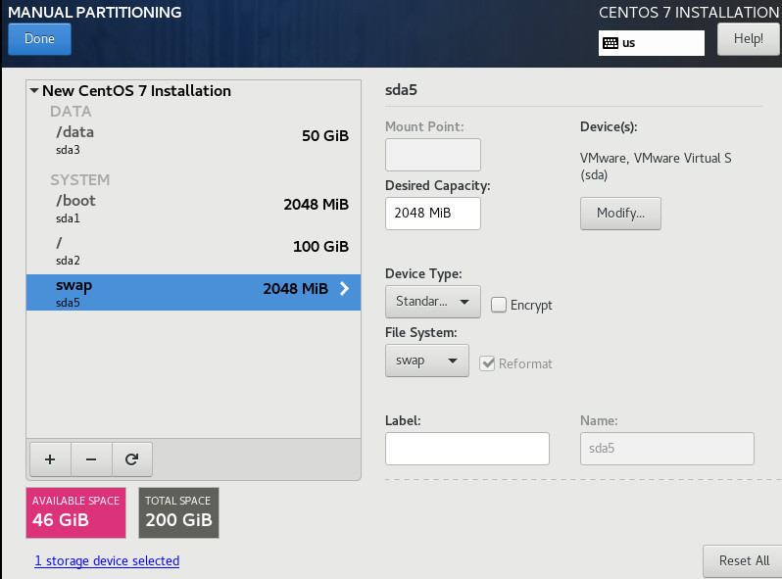Open the File System swap dropdown
Image resolution: width=782 pixels, height=579 pixels.
(x=426, y=361)
